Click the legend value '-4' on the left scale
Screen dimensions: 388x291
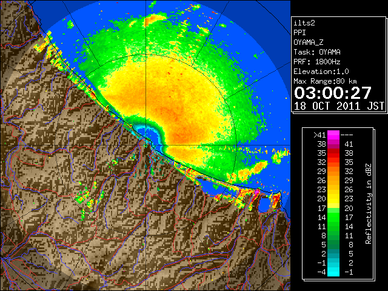point(321,272)
